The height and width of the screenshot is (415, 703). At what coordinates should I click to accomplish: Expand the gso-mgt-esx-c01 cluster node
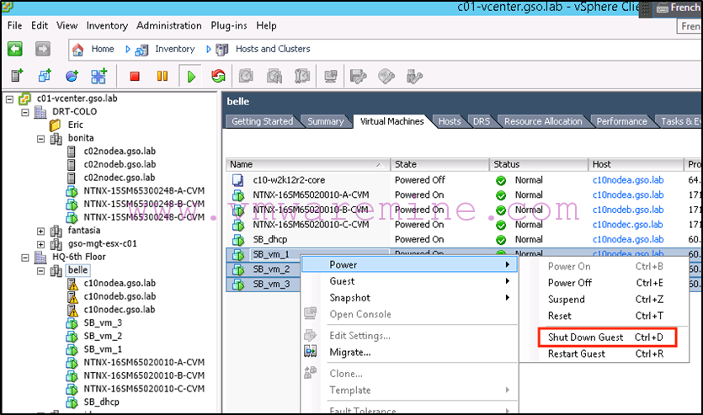[40, 244]
